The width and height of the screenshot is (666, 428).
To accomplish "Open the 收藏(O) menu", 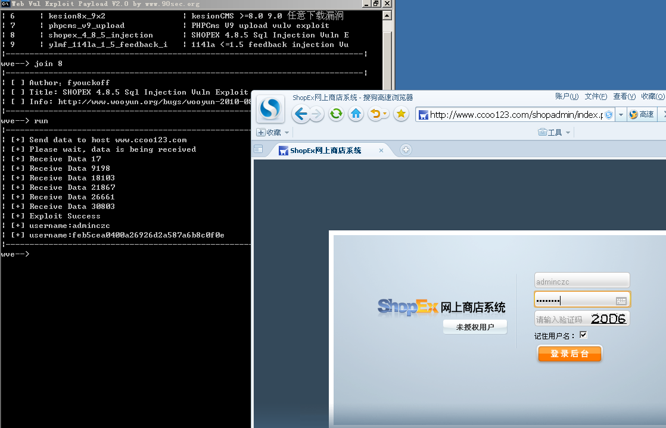I will click(653, 96).
